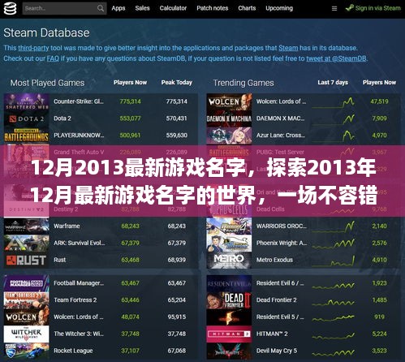Click the ARK game thumbnail

point(27,243)
